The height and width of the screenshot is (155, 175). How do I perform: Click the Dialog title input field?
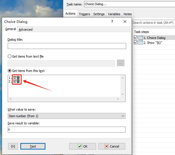pyautogui.click(x=67, y=46)
